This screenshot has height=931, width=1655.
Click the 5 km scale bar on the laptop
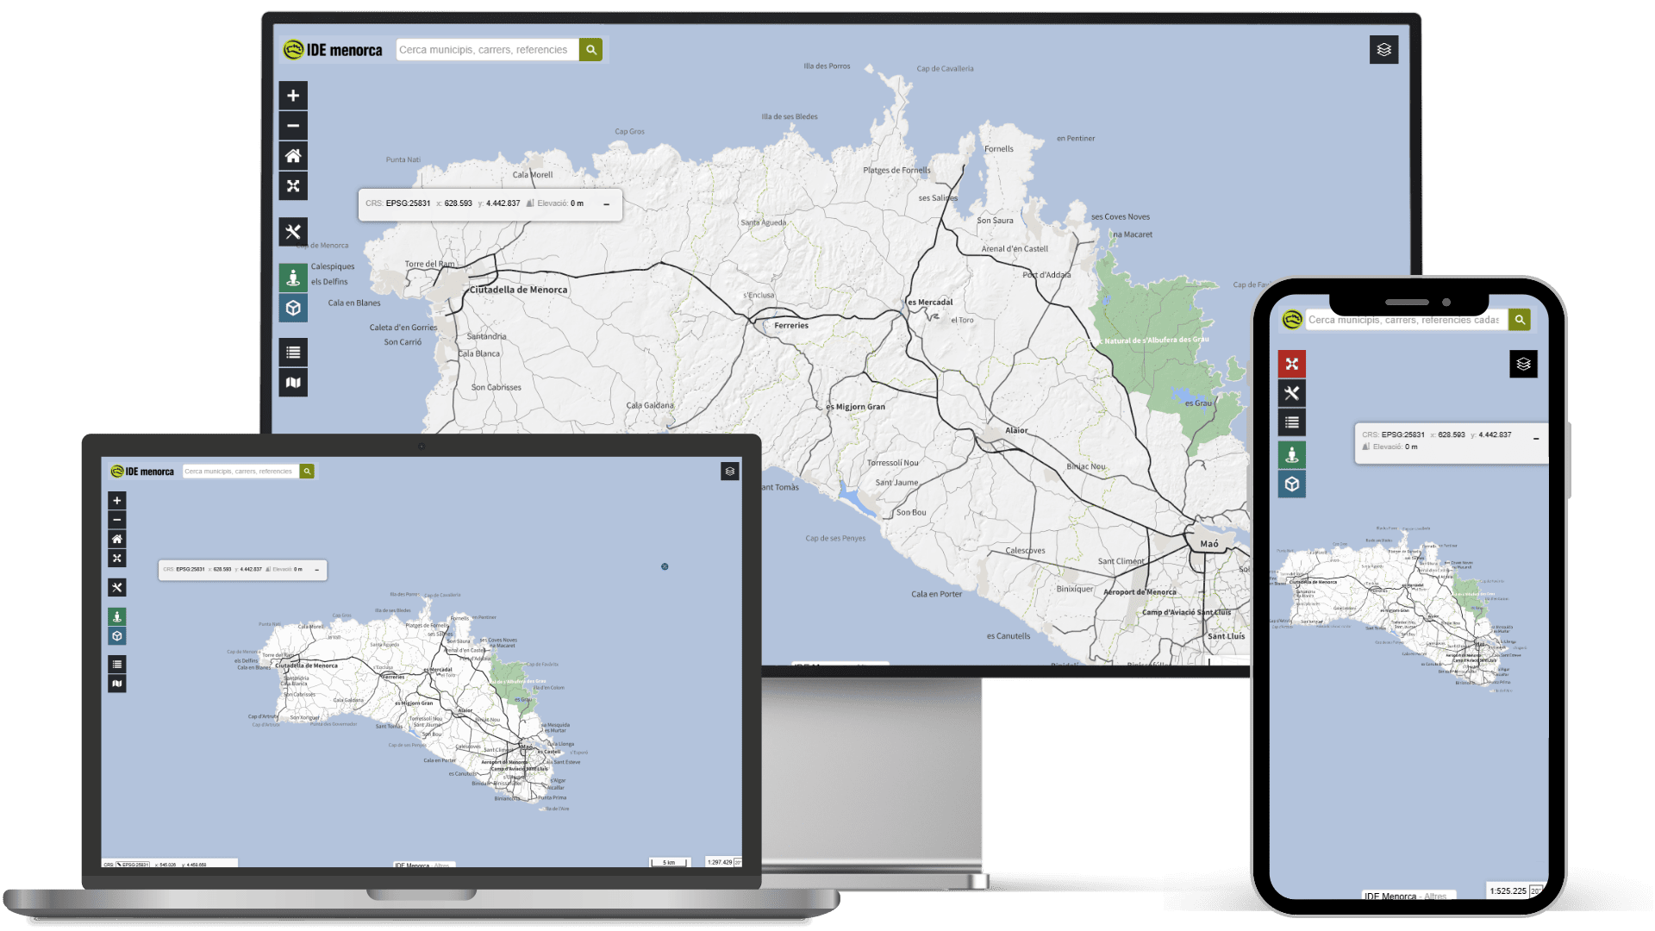coord(668,862)
